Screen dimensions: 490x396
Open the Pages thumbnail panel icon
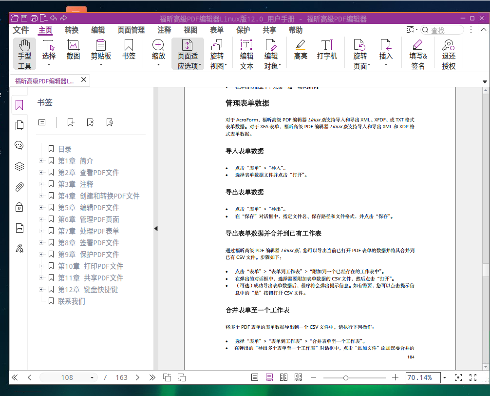tap(19, 125)
